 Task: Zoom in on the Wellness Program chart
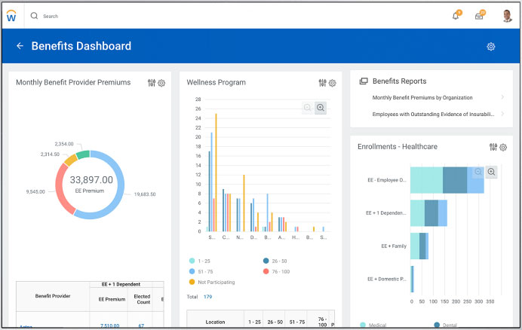[x=321, y=108]
